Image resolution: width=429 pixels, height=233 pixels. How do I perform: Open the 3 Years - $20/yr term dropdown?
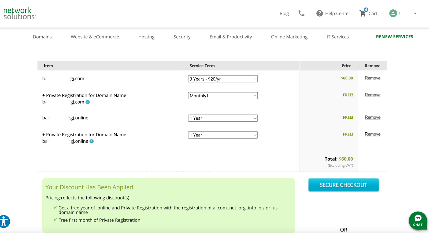point(223,79)
